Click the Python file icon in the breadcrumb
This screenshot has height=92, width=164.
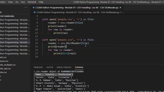pyautogui.click(x=35, y=12)
